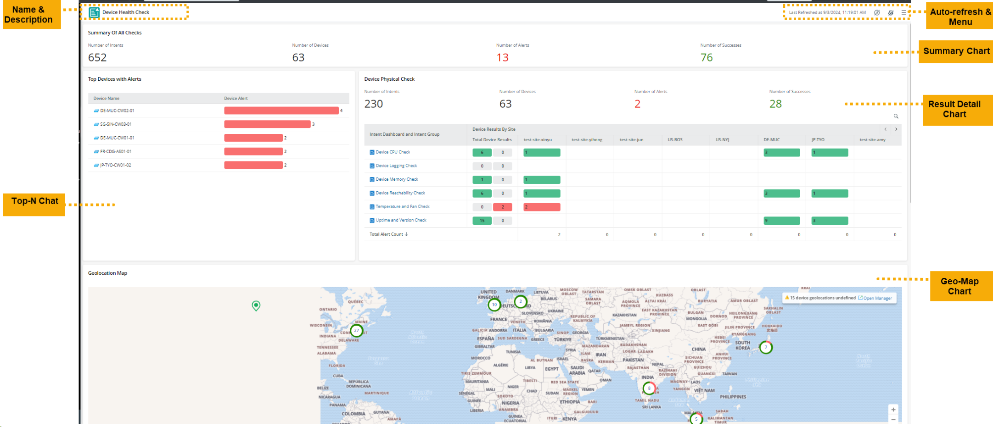Select the DE-MUC-CW02-01 device icon
Image resolution: width=993 pixels, height=427 pixels.
click(x=96, y=111)
